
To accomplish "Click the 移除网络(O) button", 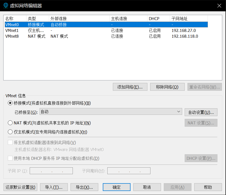I will [x=167, y=87].
